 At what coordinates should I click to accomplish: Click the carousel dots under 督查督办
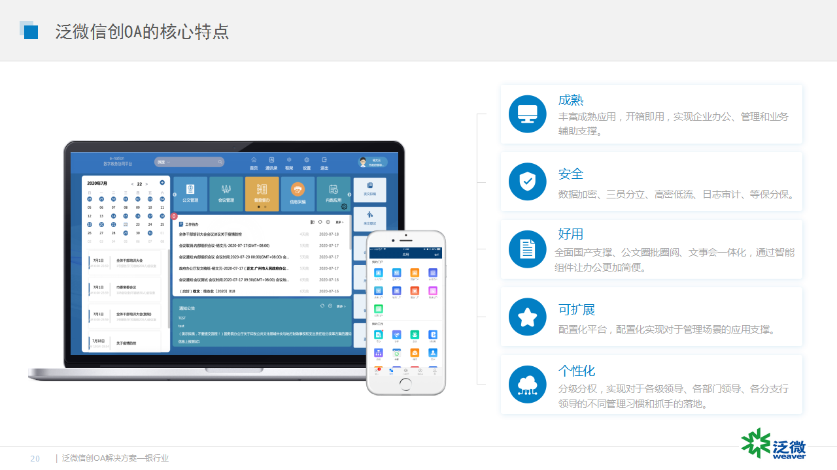[x=262, y=207]
